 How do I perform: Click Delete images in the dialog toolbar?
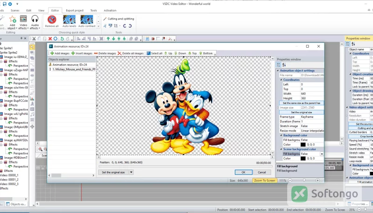[x=105, y=53]
